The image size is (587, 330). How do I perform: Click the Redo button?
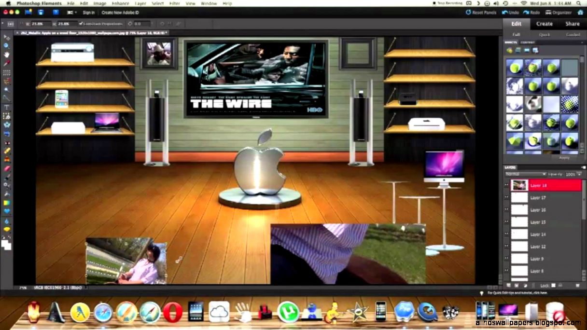[x=531, y=13]
